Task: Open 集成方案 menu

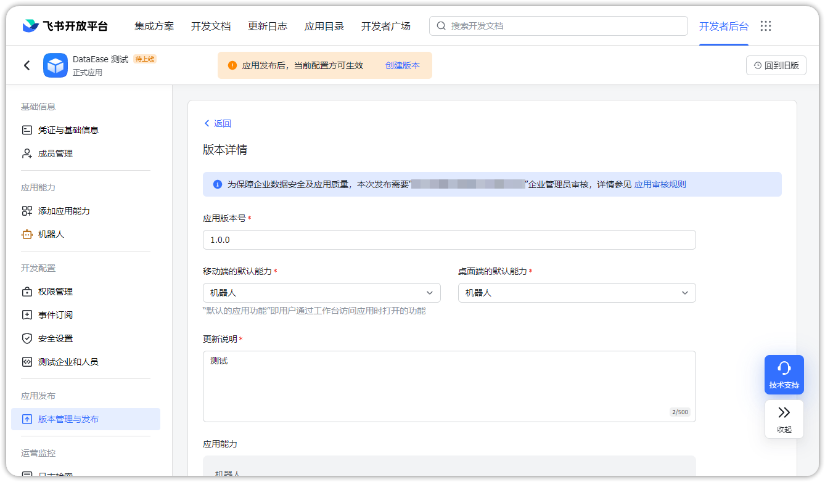Action: 154,26
